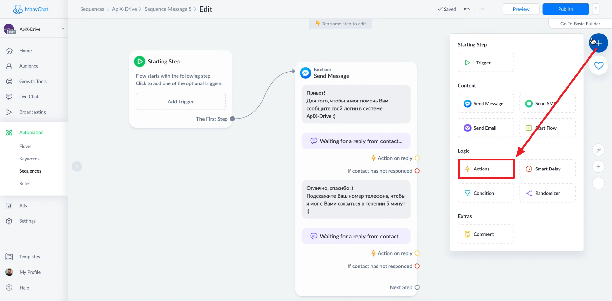This screenshot has height=301, width=612.
Task: Add a Trigger block from the panel
Action: click(x=486, y=63)
